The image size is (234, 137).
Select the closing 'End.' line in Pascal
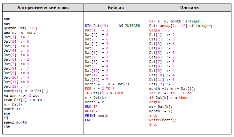[153, 124]
